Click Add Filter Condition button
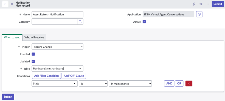 click(46, 76)
